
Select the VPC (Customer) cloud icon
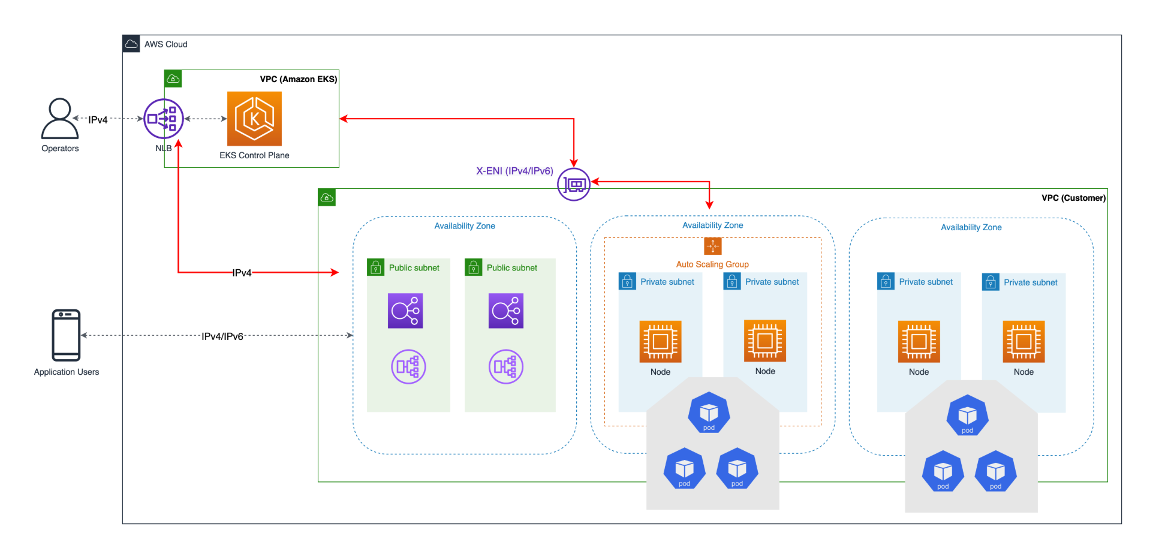click(327, 197)
